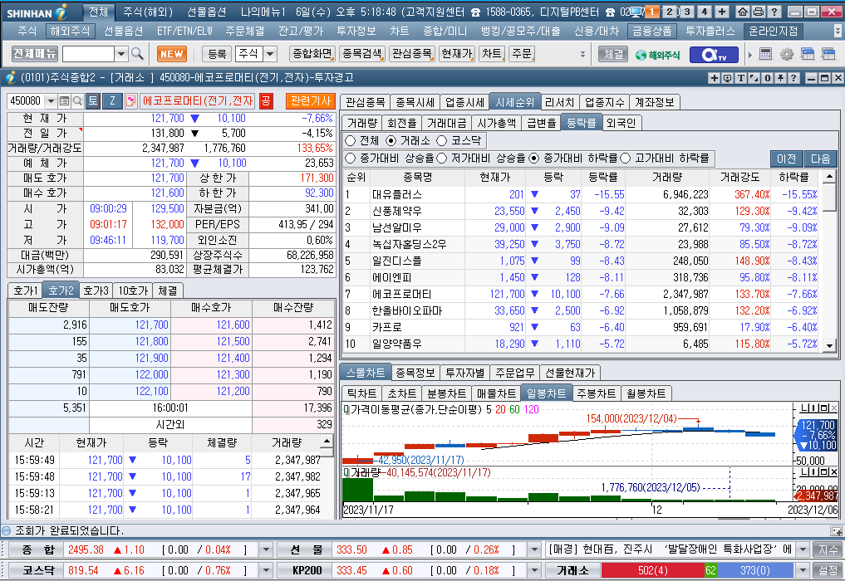Click the blue 373(0) declining stocks bar
The height and width of the screenshot is (581, 845).
pos(755,570)
